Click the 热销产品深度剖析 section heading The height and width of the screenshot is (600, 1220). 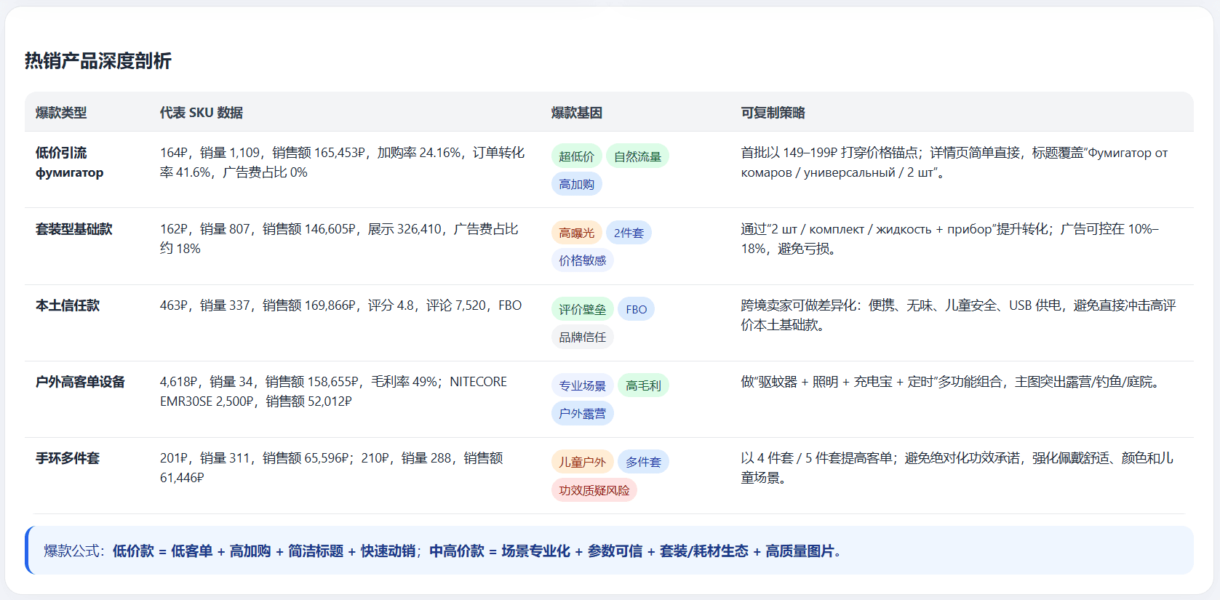(x=98, y=61)
